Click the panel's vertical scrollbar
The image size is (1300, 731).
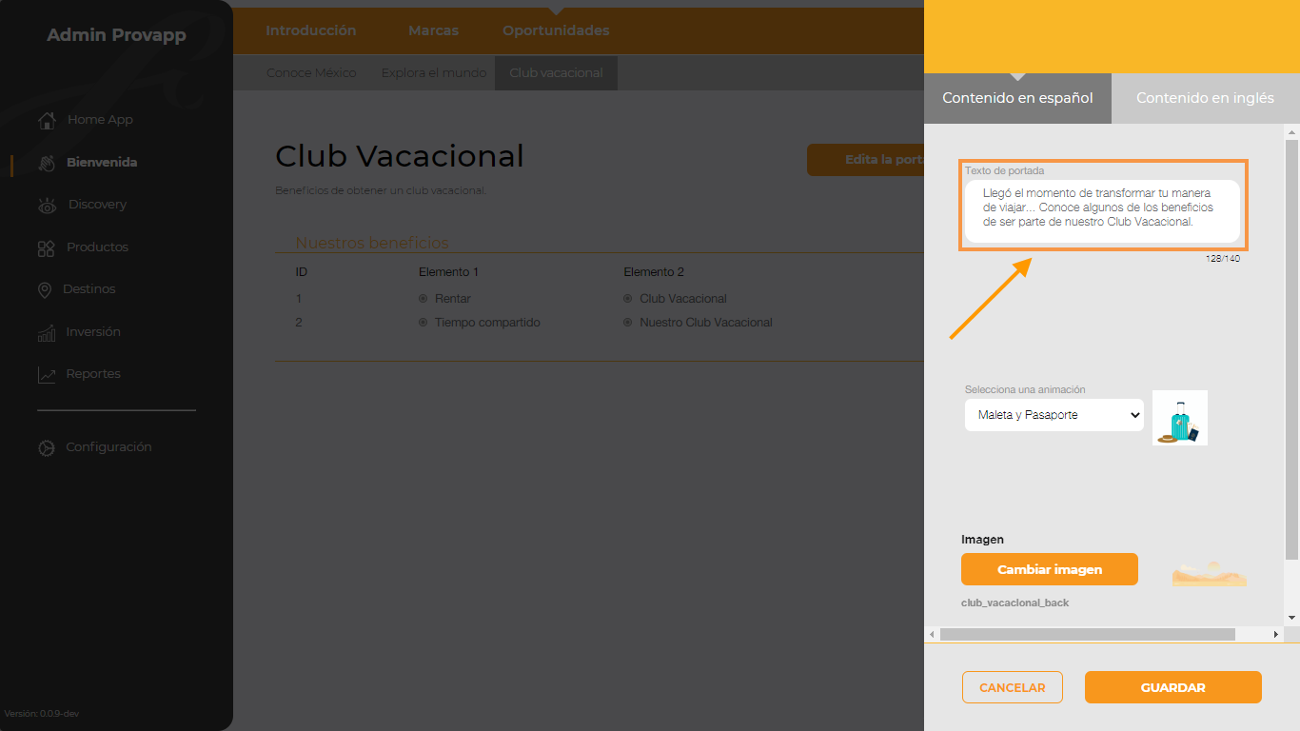click(1291, 349)
